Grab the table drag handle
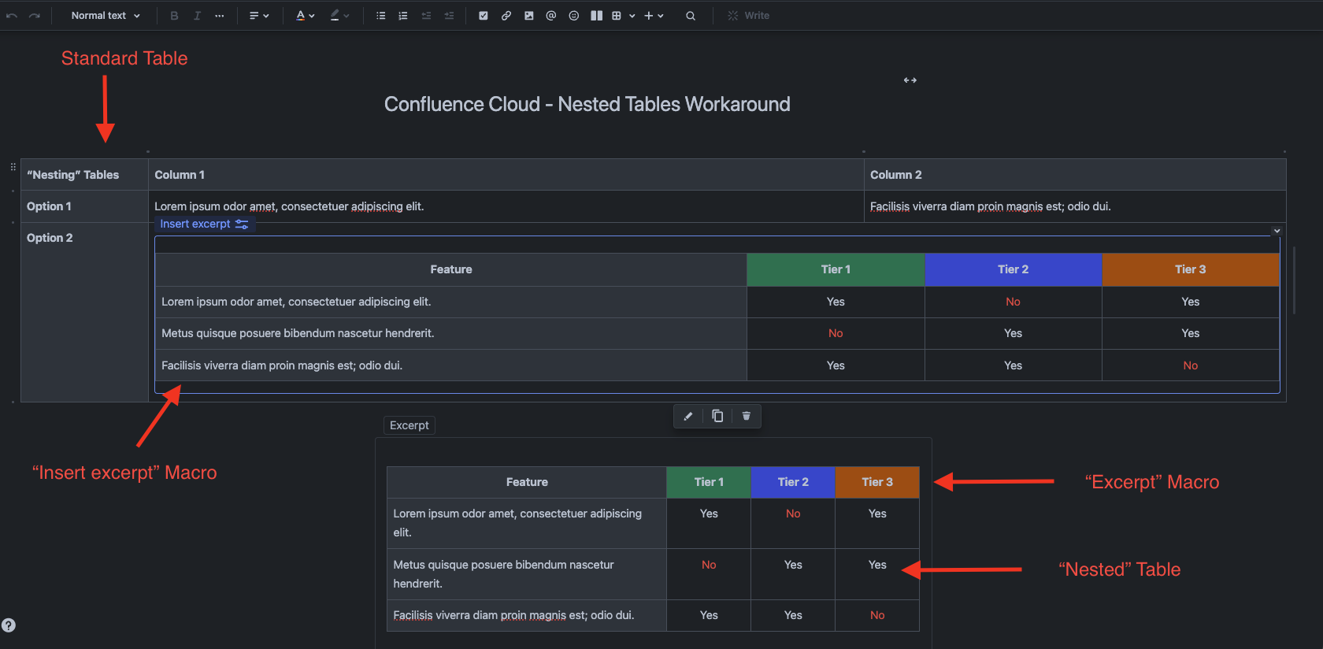 pyautogui.click(x=13, y=167)
